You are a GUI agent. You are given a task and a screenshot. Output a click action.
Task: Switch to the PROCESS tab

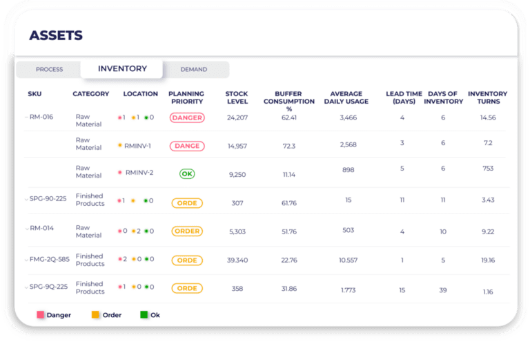coord(50,69)
